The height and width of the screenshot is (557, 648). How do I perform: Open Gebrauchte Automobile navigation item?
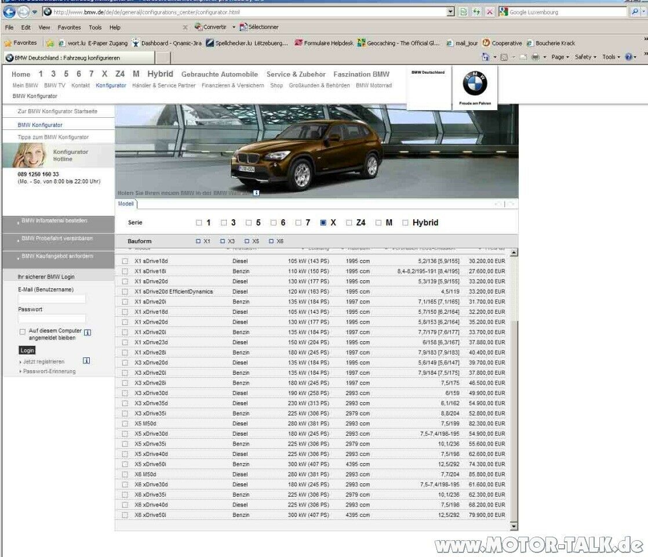(x=219, y=74)
